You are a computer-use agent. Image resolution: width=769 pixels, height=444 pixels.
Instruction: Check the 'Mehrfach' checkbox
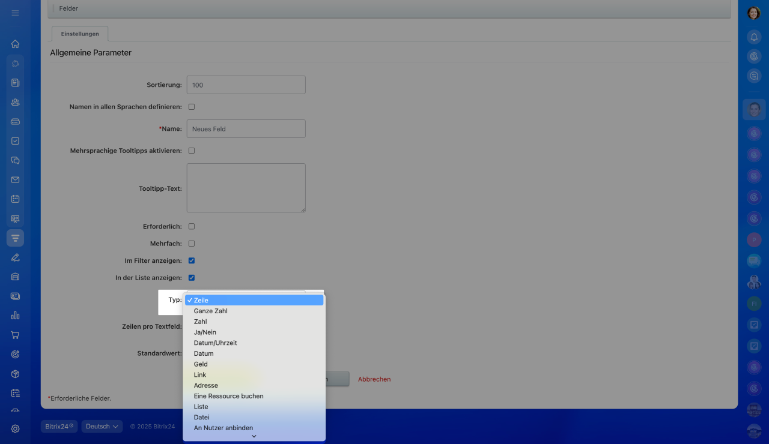click(x=192, y=244)
